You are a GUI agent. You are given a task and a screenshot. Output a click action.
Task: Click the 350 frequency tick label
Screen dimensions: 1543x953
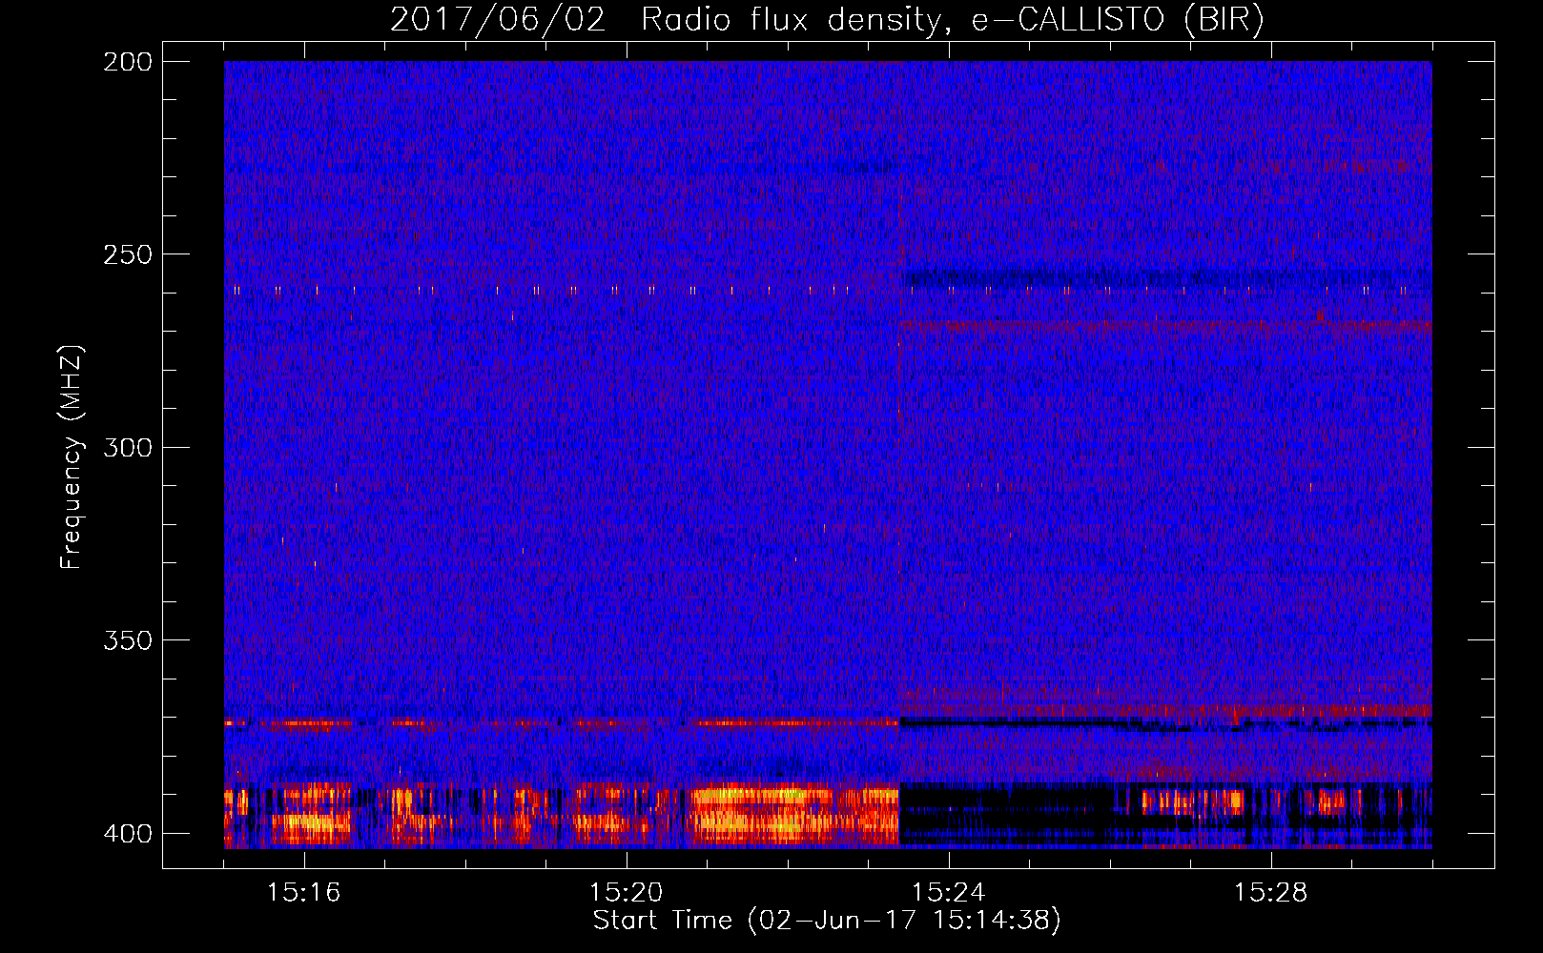point(127,640)
